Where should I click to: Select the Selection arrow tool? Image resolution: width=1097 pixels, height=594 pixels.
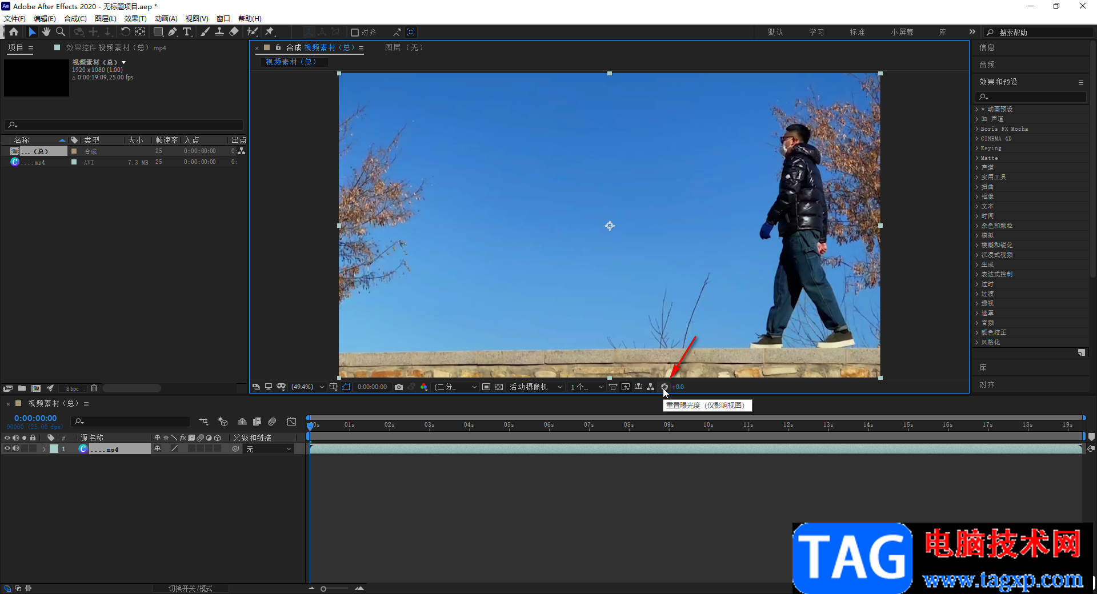[x=32, y=32]
